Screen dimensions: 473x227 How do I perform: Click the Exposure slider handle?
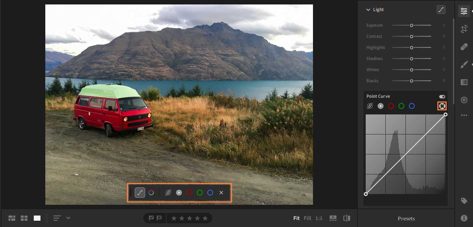click(x=411, y=25)
